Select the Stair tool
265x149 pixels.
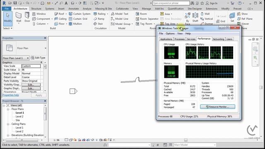coord(98,24)
